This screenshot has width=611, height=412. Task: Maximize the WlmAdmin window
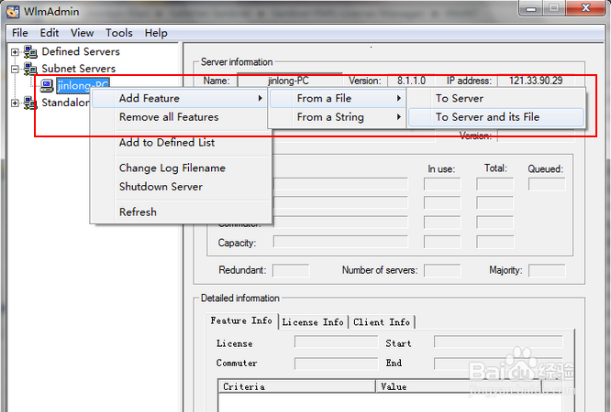[554, 8]
